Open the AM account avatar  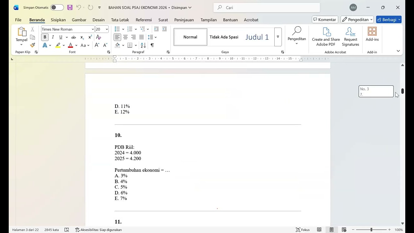point(353,7)
